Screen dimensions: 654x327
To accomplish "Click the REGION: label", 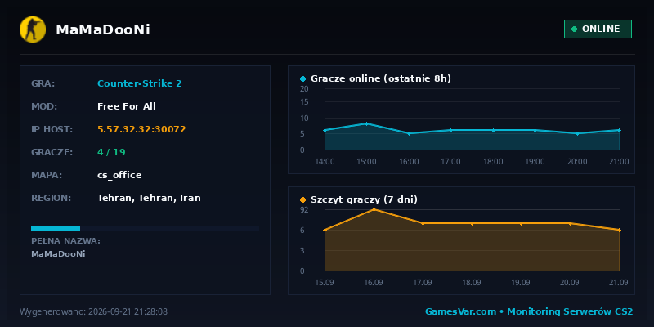I will 51,198.
